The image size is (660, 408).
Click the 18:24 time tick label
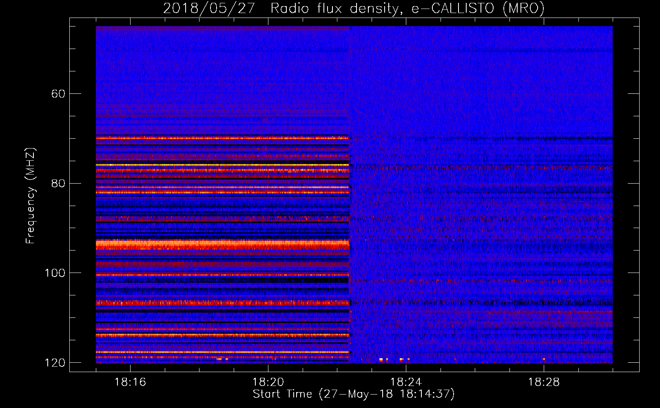pyautogui.click(x=406, y=382)
